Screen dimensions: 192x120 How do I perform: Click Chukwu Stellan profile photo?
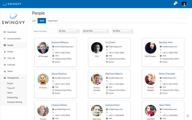coord(43,110)
